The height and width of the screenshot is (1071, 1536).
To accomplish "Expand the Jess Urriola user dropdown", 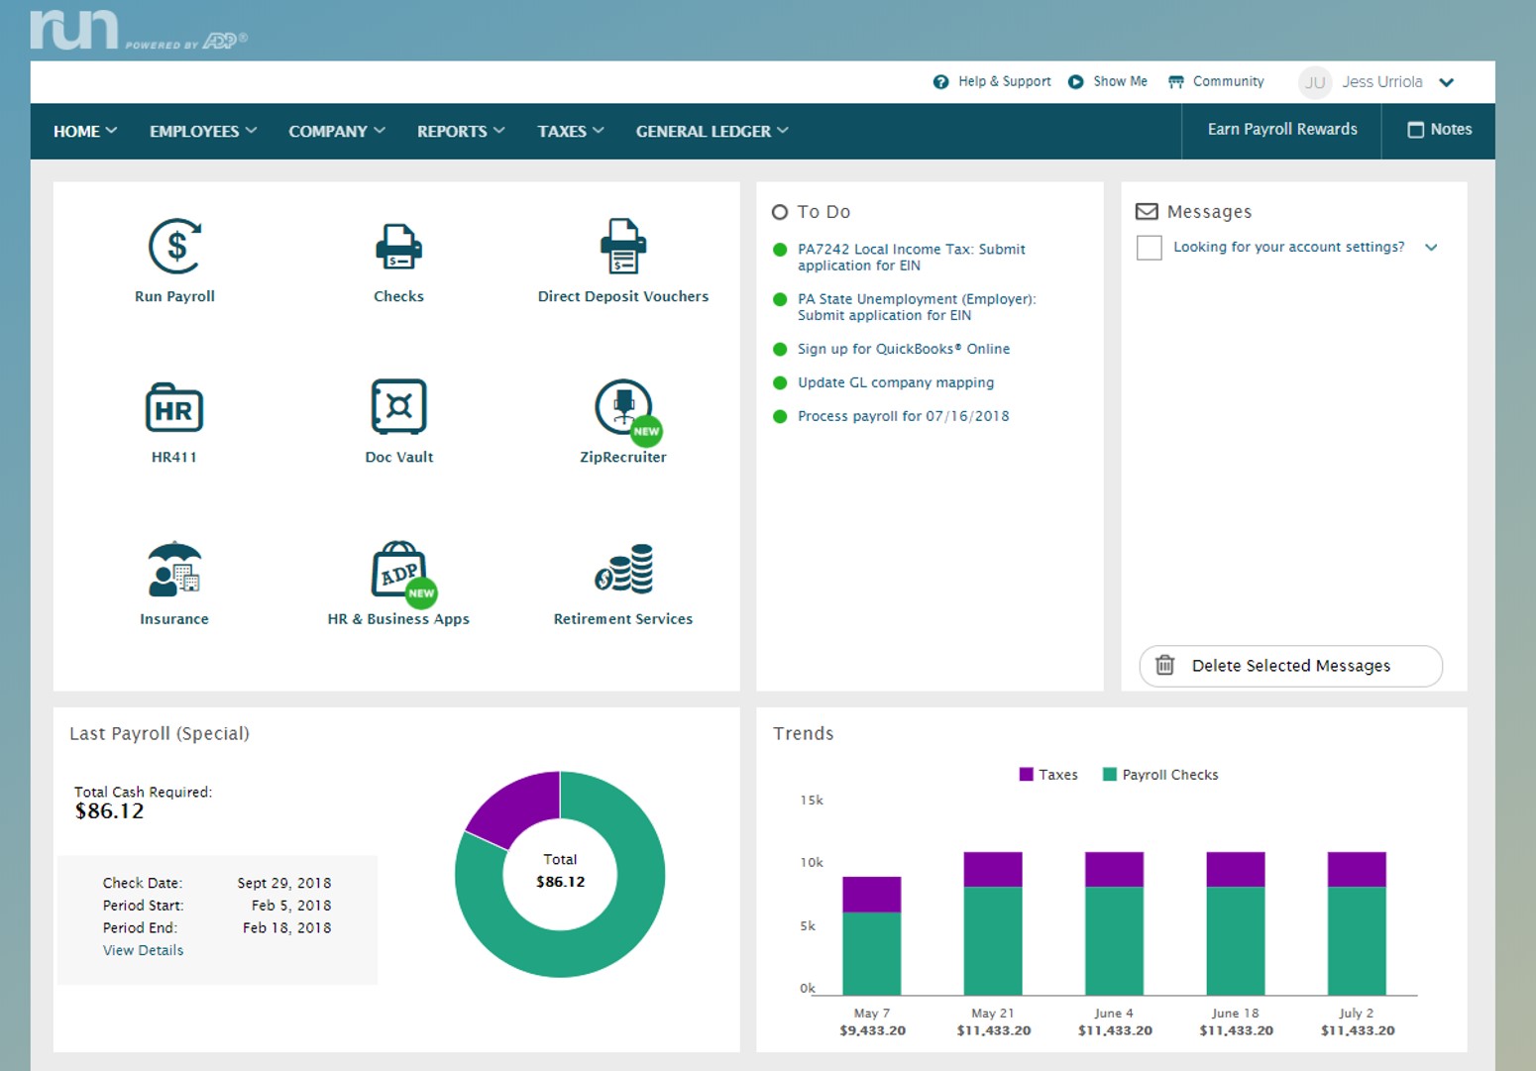I will pyautogui.click(x=1447, y=82).
